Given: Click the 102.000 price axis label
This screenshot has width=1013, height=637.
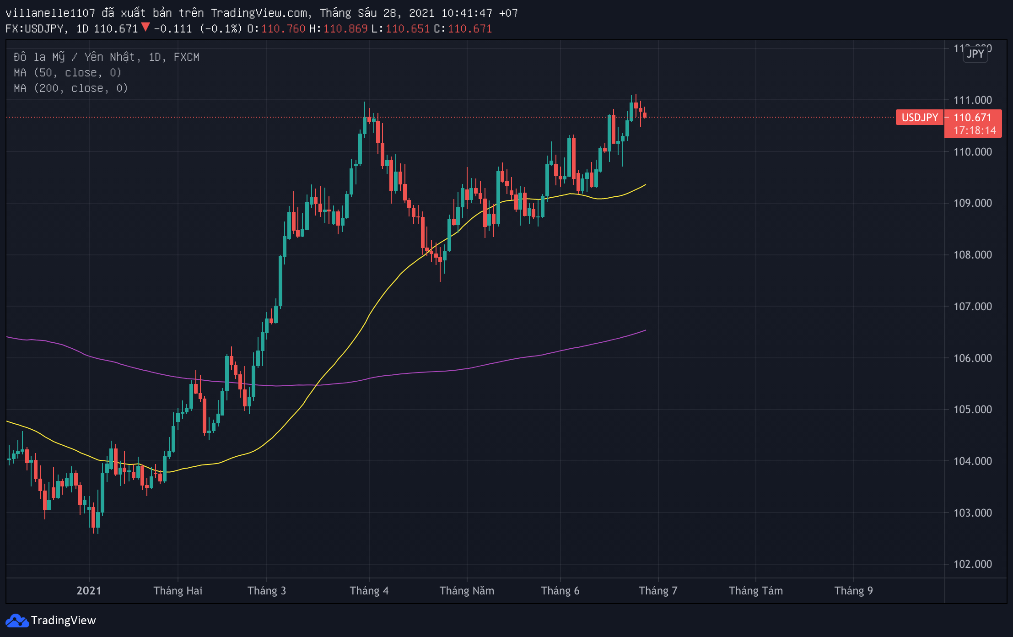Looking at the screenshot, I should (x=973, y=564).
